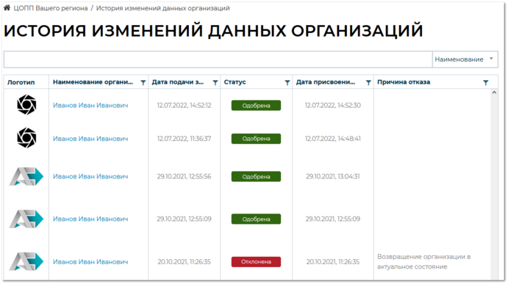Select status date 12.07.2022, 14:48:41
Screen dimensions: 508x284
333,139
